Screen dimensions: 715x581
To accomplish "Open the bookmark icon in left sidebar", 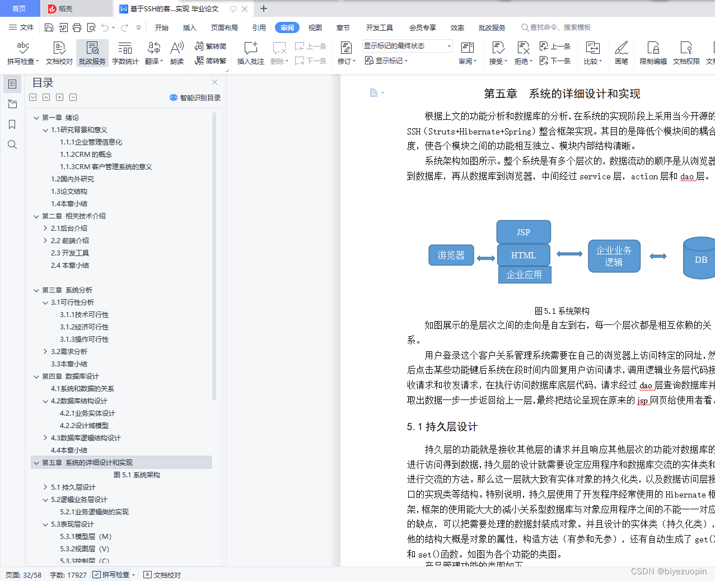I will click(x=12, y=124).
